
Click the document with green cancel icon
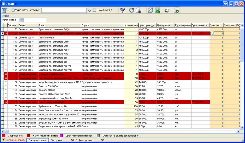[176, 10]
